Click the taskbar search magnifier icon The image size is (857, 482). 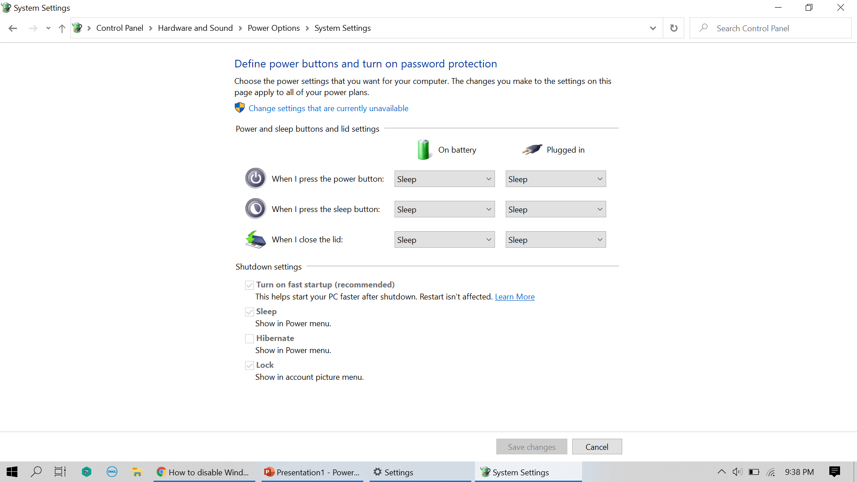(36, 472)
